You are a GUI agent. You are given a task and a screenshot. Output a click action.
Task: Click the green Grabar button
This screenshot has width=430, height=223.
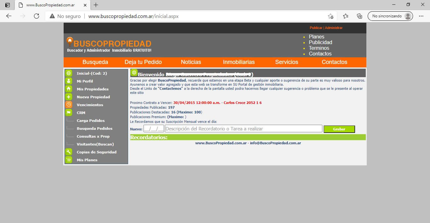coord(339,129)
